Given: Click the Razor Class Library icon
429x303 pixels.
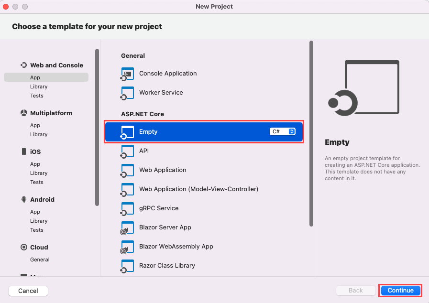Looking at the screenshot, I should coord(127,266).
